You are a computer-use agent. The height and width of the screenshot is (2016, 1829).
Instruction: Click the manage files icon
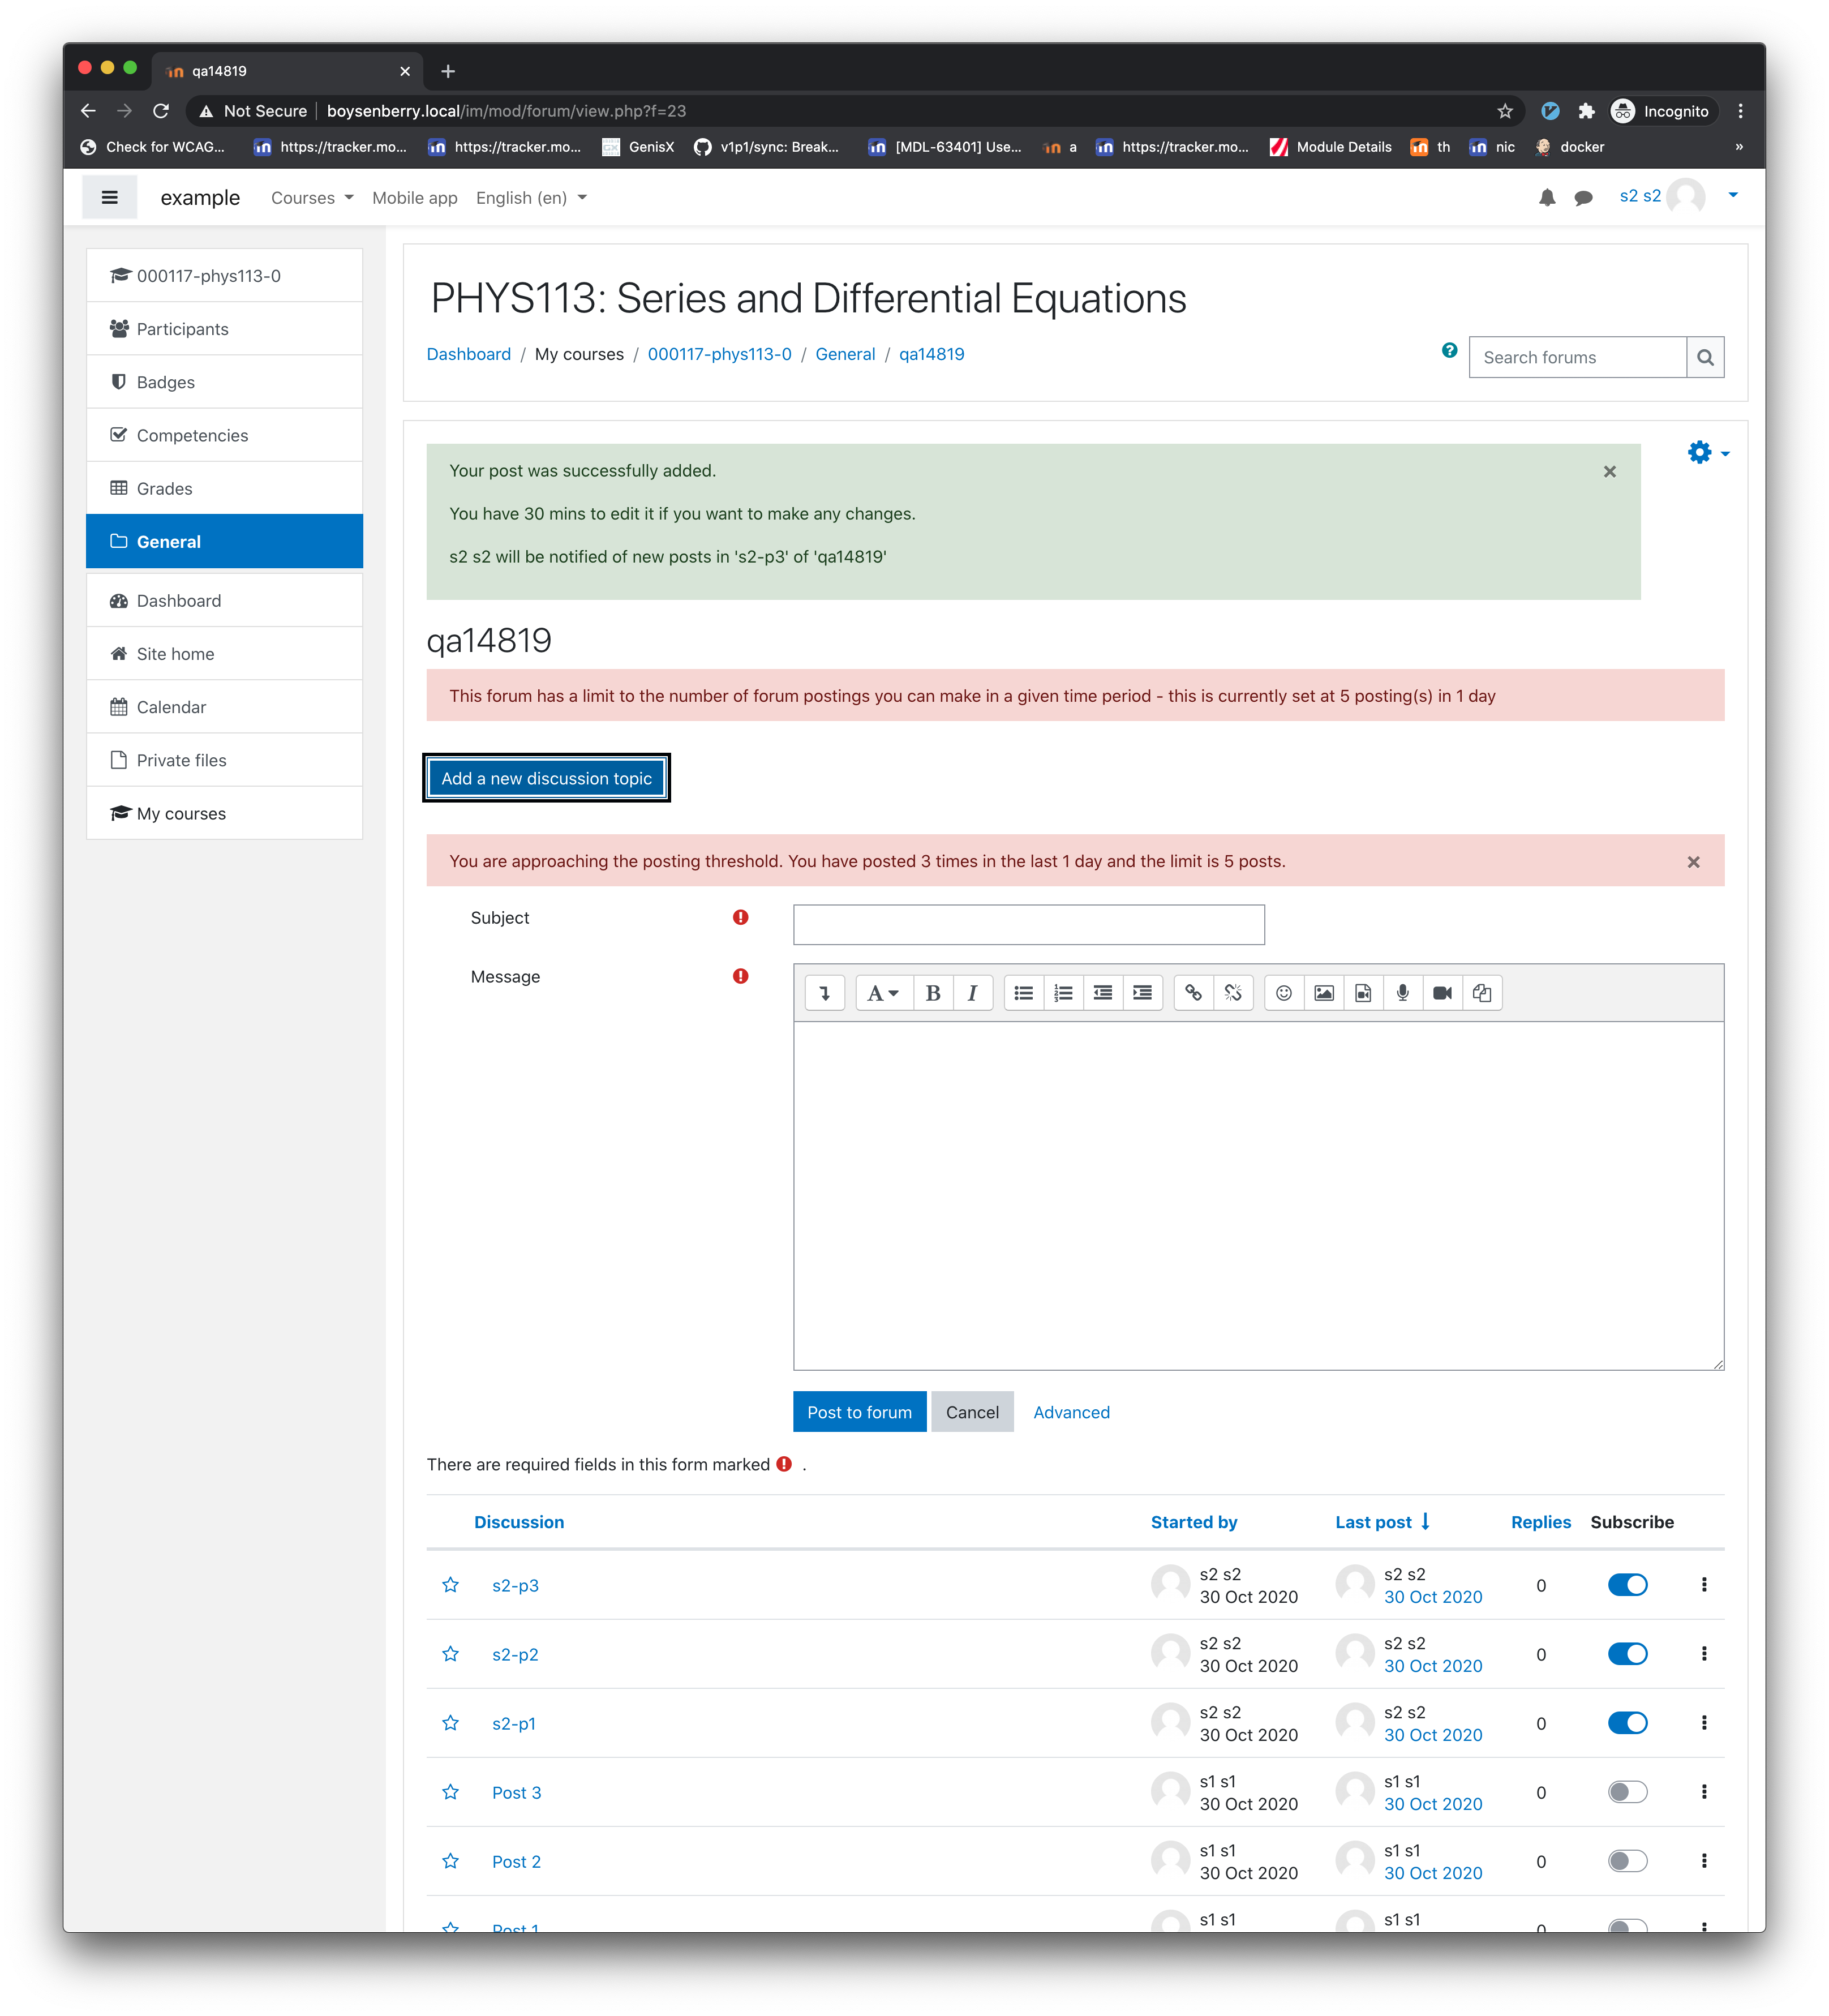point(1482,993)
